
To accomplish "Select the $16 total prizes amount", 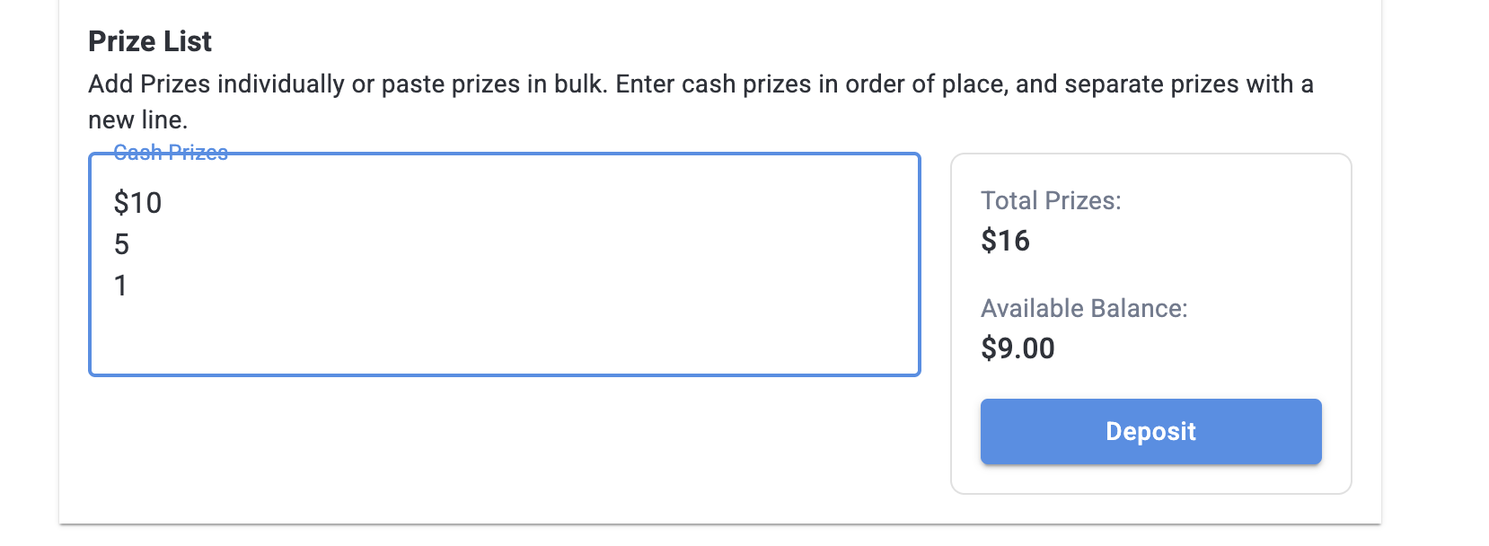I will click(1005, 241).
